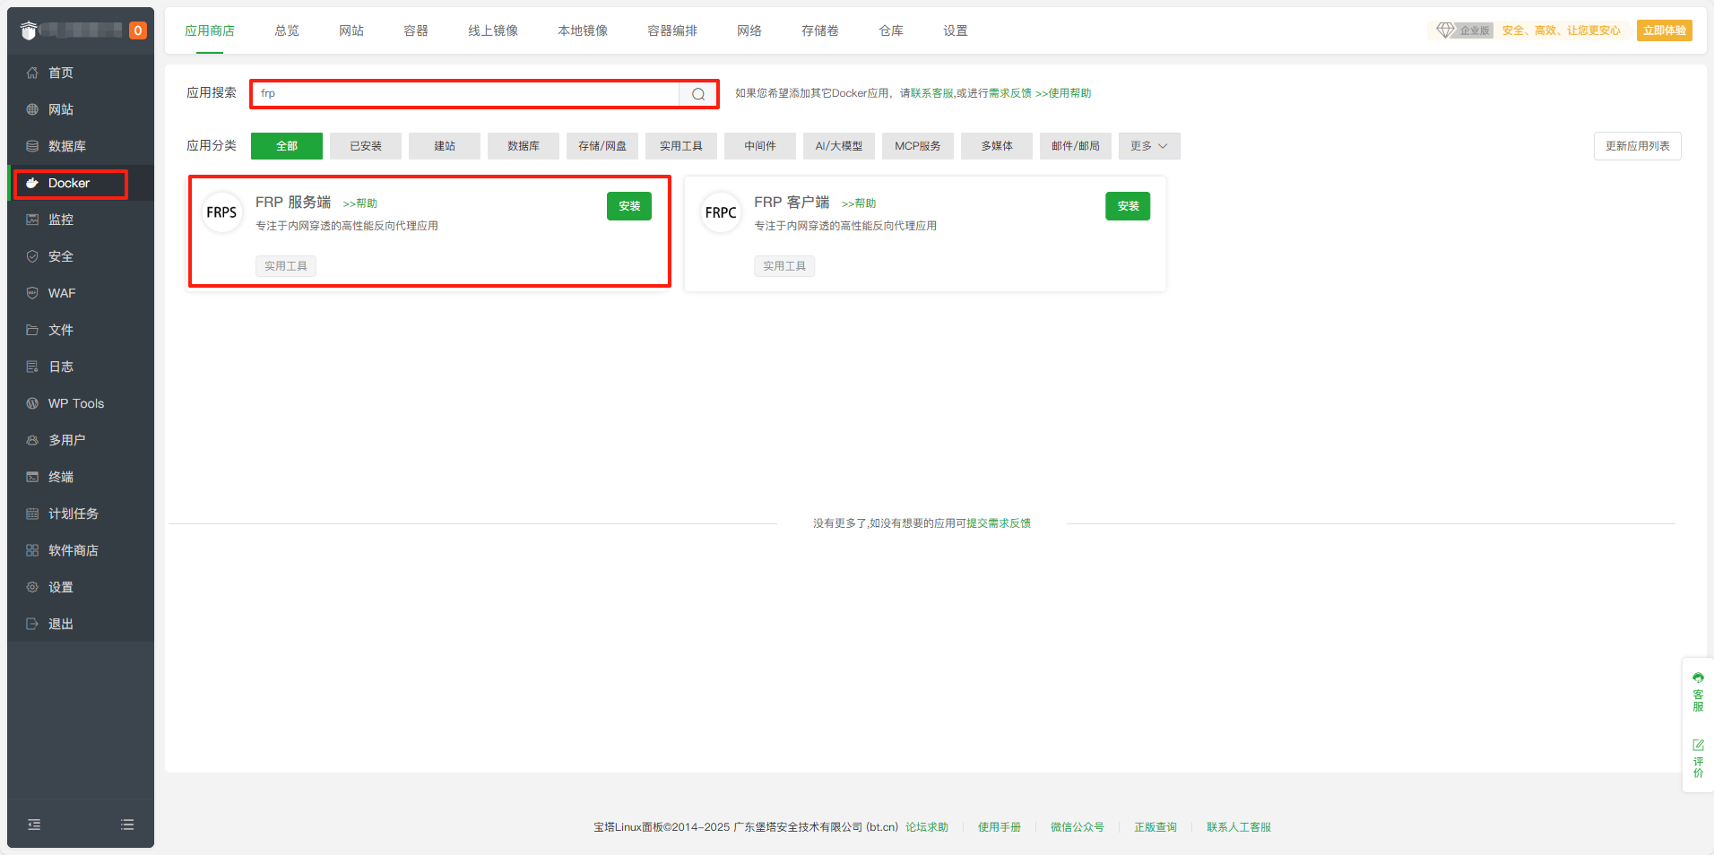Open >>帮助 link for FRP 服务端

tap(360, 203)
